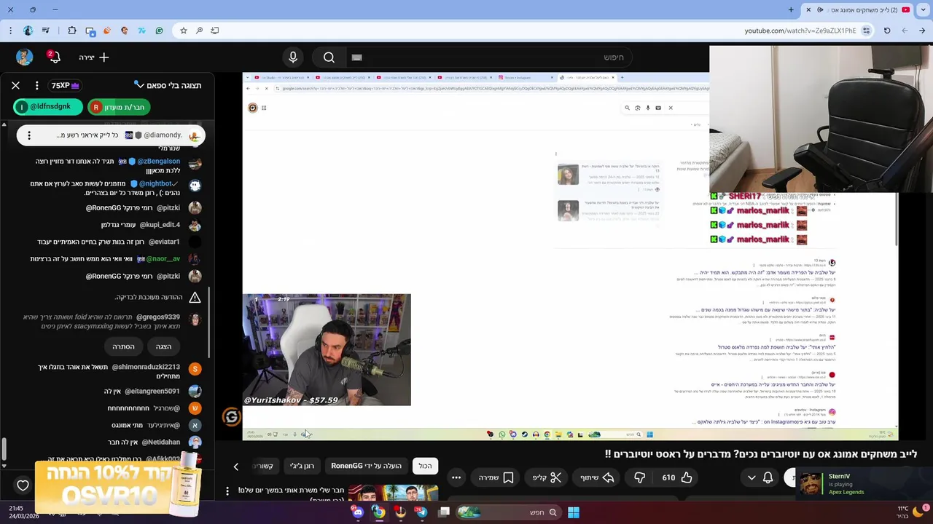Click the @nightbot chat message
Screen dimensions: 933x524
[114, 188]
